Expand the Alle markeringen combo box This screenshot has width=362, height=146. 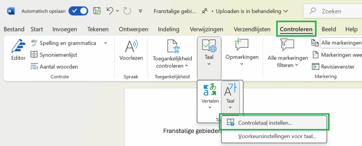[341, 43]
